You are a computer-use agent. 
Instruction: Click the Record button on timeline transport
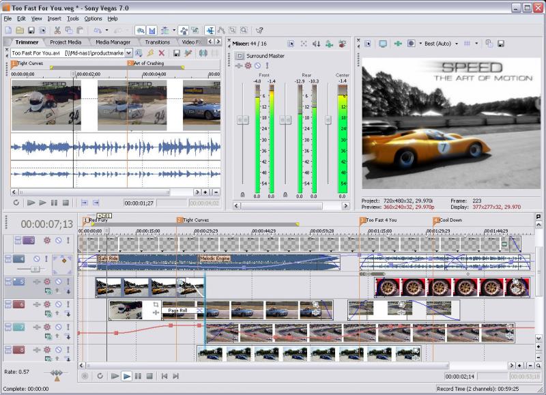point(85,376)
